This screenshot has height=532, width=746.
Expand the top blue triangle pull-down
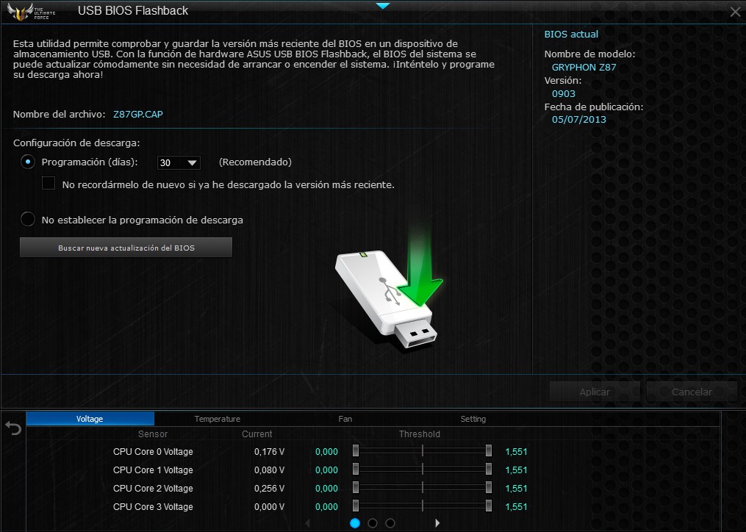point(383,6)
